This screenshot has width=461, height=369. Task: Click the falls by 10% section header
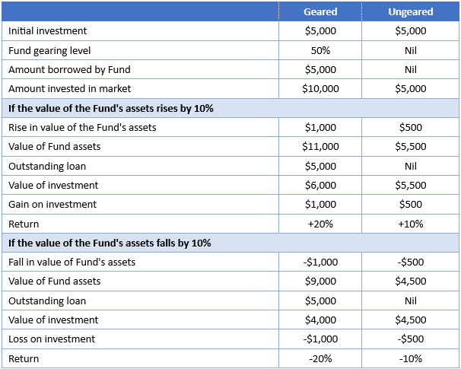tap(110, 243)
